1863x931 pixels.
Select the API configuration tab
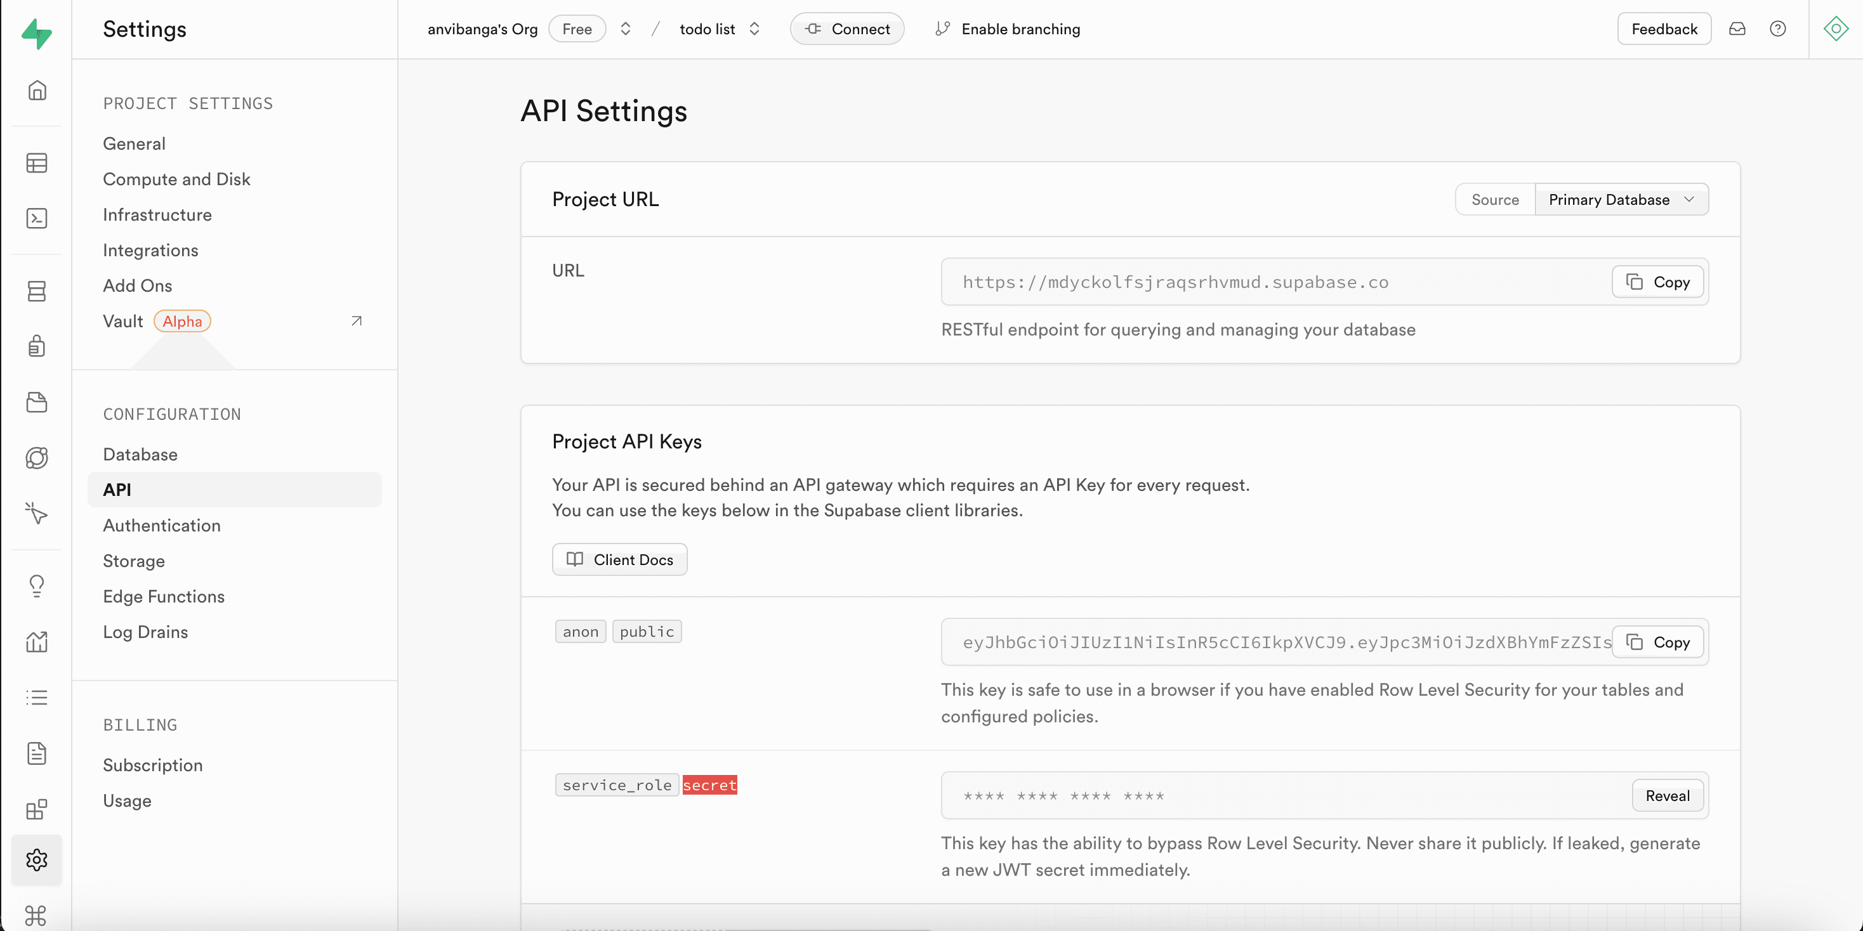pos(117,490)
